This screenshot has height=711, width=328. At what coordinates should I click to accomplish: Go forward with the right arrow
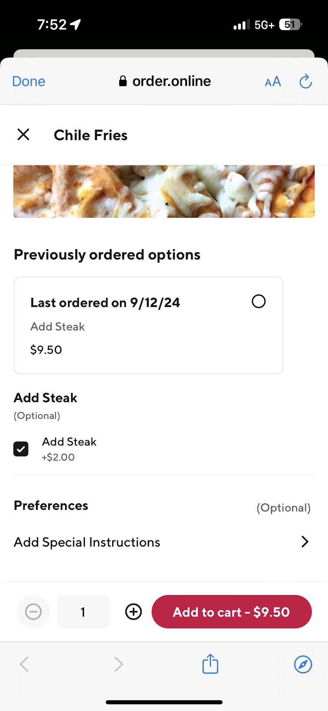point(118,664)
